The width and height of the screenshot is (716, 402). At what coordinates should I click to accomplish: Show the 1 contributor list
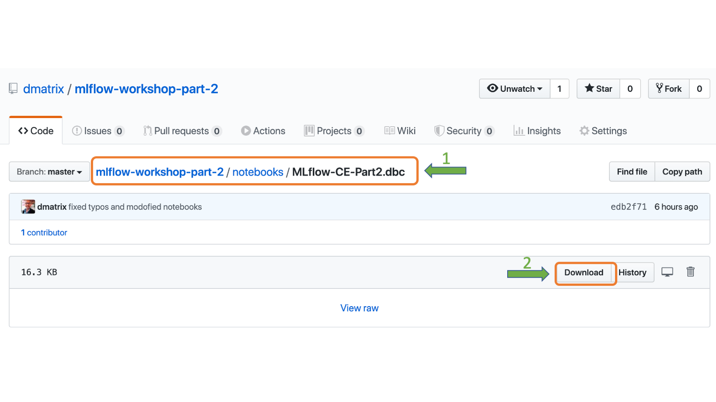pos(44,232)
